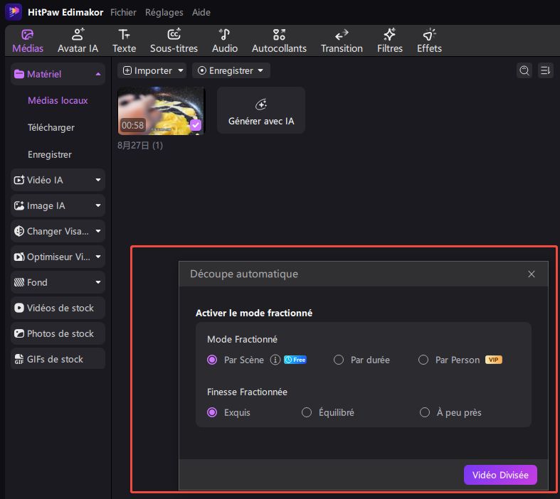Viewport: 560px width, 499px height.
Task: Select Médias locaux in sidebar
Action: [58, 101]
